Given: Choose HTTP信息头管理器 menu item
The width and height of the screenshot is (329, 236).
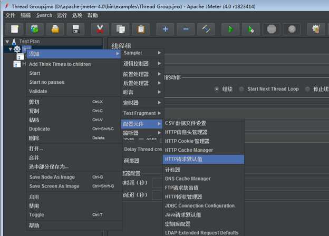Looking at the screenshot, I should [204, 132].
